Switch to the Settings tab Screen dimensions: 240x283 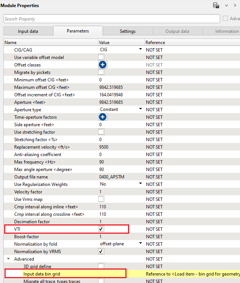click(x=128, y=31)
